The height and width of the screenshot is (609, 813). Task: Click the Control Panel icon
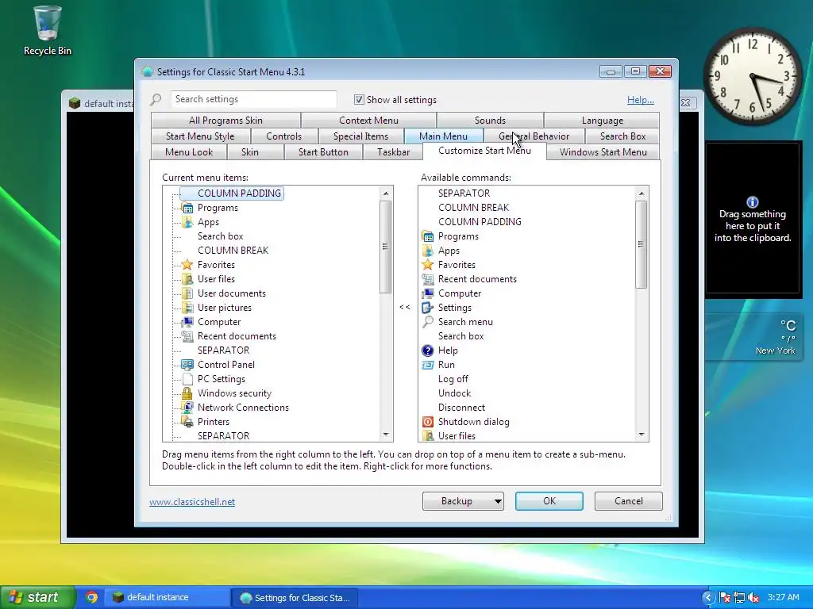point(187,365)
